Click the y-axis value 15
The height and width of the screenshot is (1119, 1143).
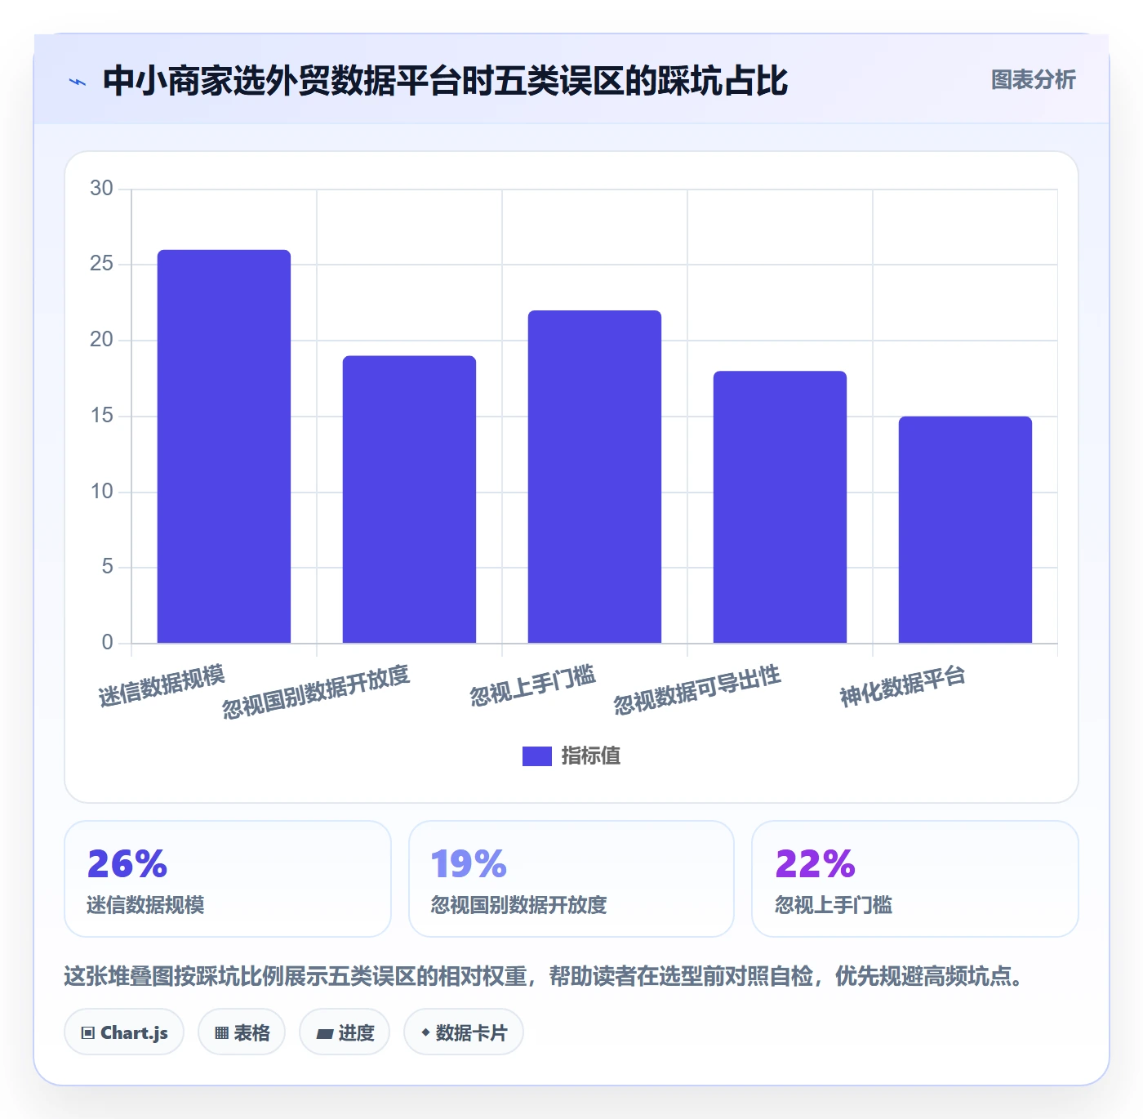point(101,416)
